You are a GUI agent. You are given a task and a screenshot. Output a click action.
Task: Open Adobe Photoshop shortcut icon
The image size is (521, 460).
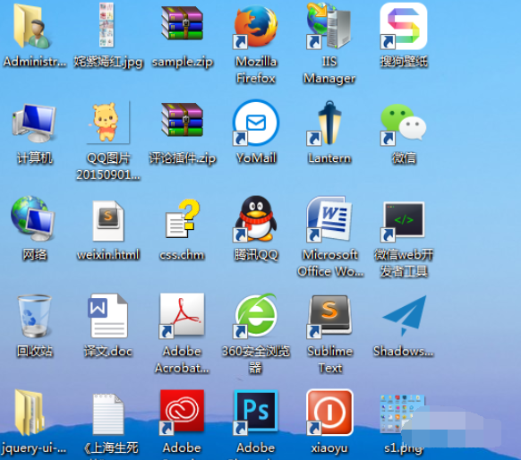point(256,412)
